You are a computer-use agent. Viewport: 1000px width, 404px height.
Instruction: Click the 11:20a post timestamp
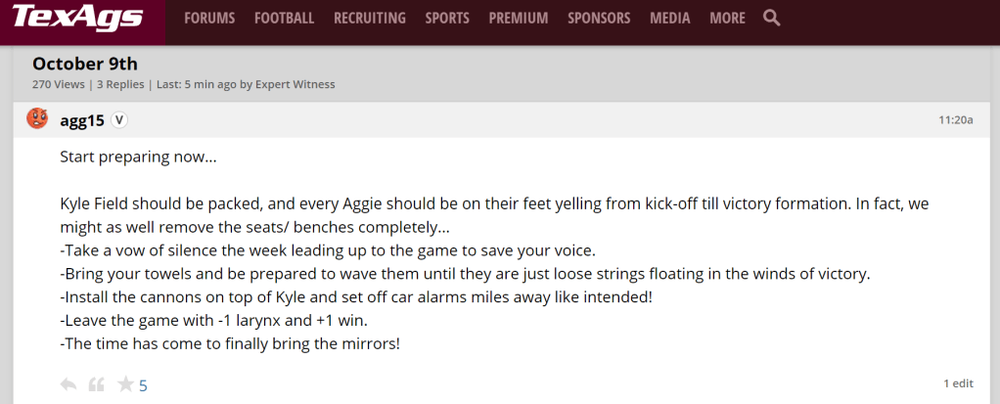[x=955, y=120]
